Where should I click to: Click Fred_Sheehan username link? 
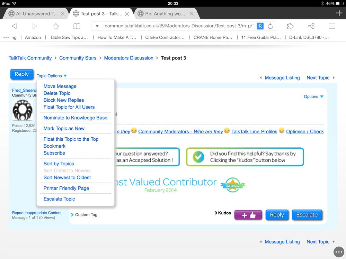(x=24, y=90)
